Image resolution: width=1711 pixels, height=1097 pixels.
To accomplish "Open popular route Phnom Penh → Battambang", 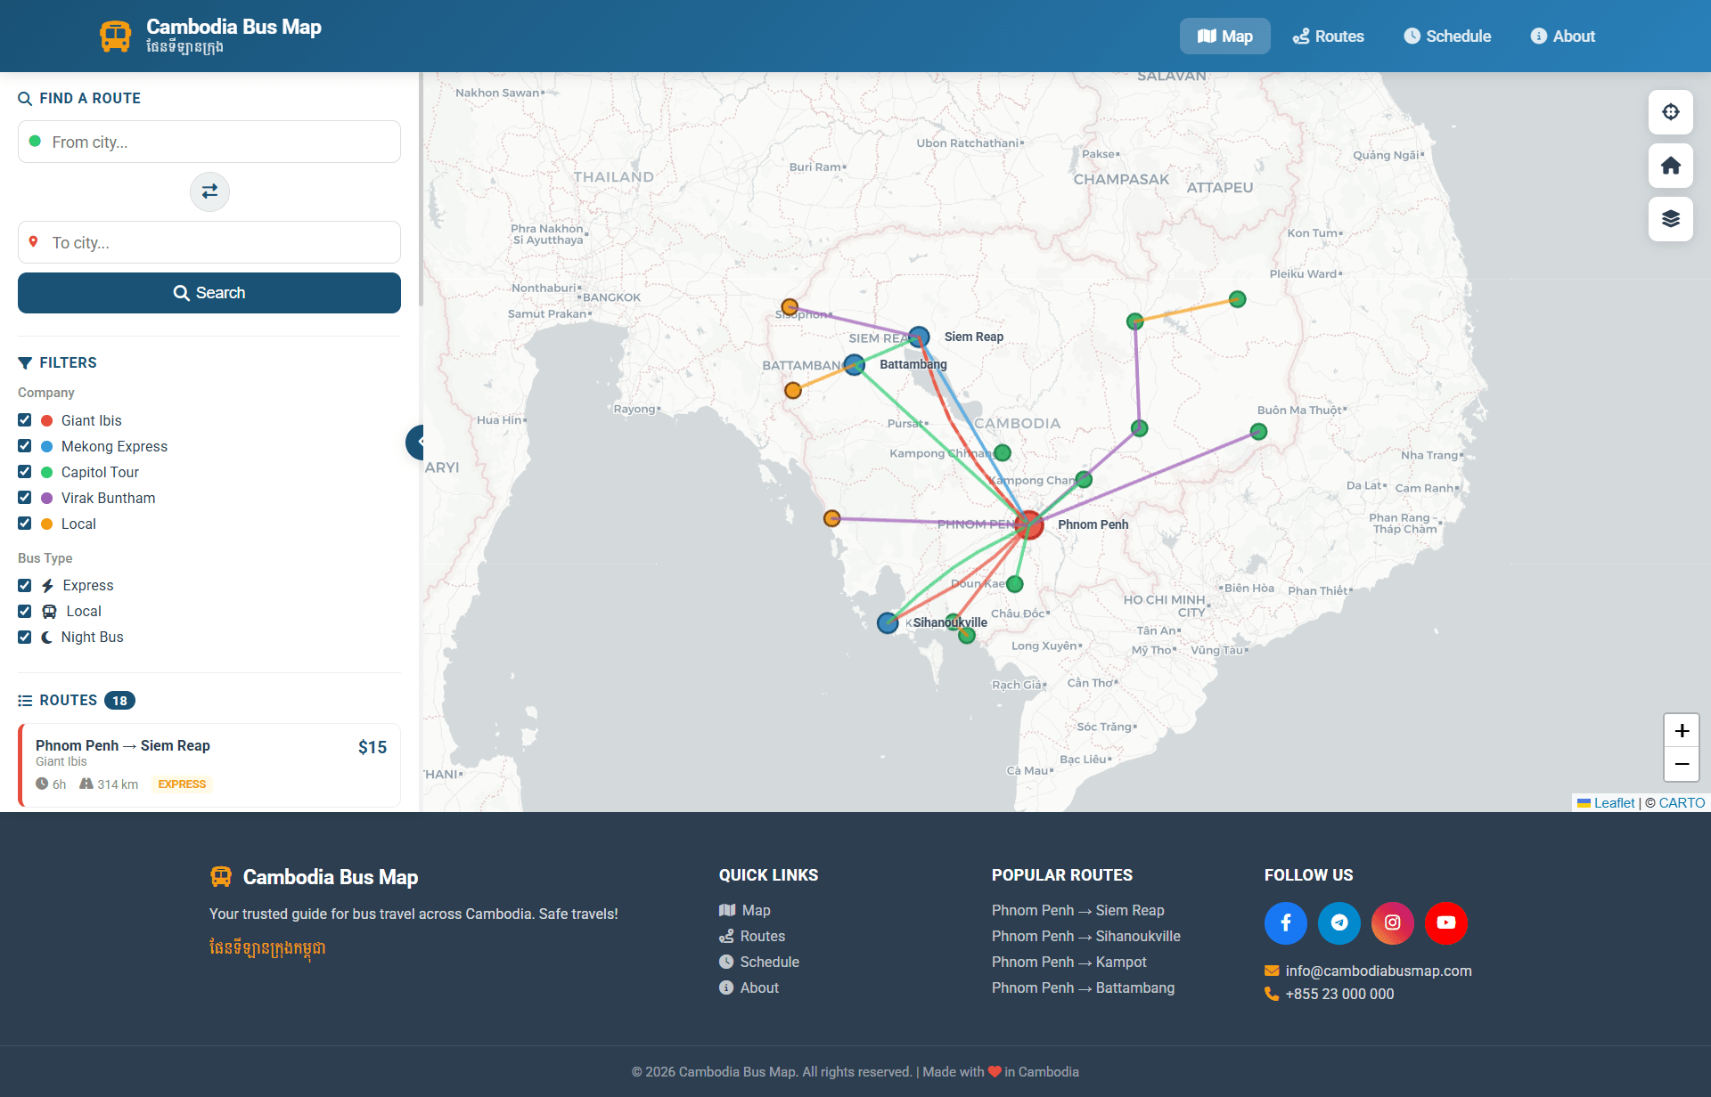I will point(1083,987).
